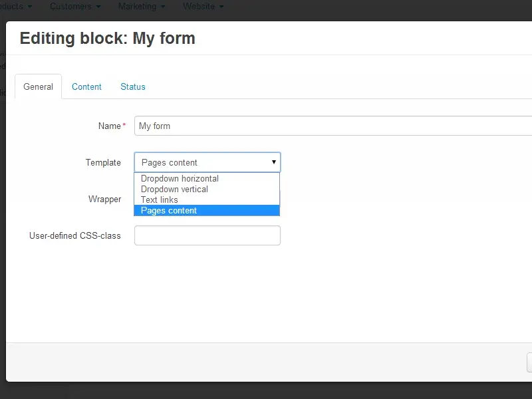Open the Marketing menu

coord(141,7)
